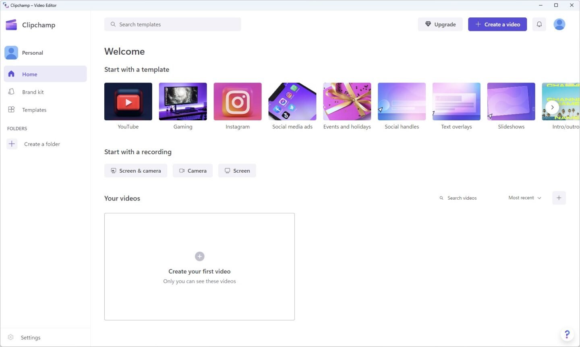Click the Welcome heading
The height and width of the screenshot is (347, 580).
(124, 52)
